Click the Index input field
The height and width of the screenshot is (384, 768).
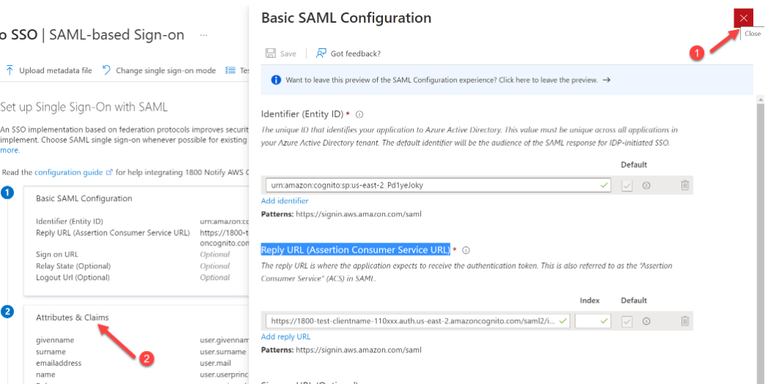(x=593, y=321)
